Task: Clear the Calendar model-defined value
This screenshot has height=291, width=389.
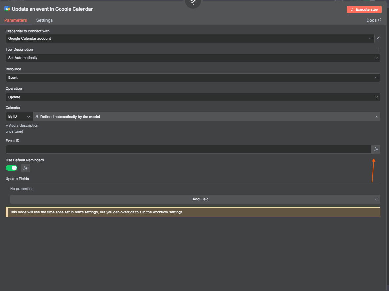Action: click(377, 117)
